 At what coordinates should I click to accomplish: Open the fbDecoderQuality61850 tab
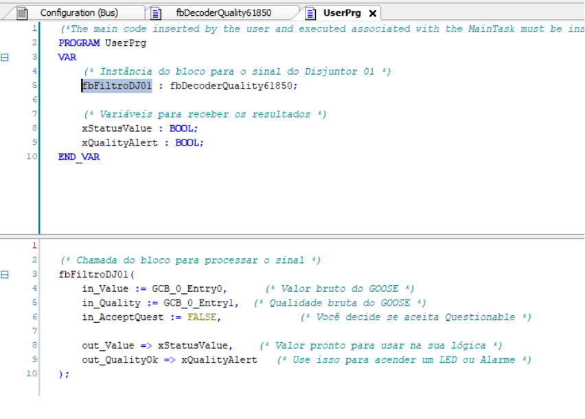click(223, 13)
